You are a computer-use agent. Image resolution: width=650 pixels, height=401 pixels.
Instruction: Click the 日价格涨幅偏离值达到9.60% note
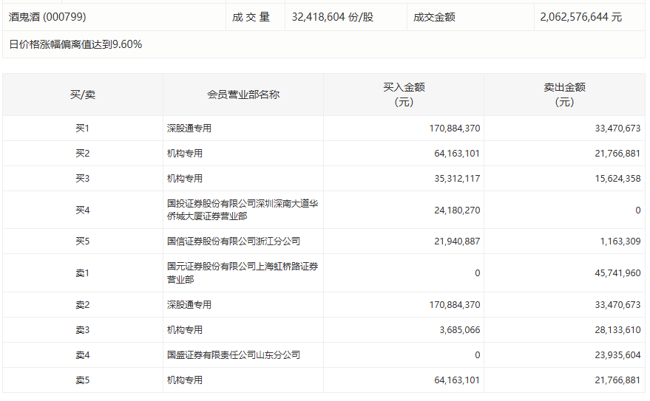point(75,44)
